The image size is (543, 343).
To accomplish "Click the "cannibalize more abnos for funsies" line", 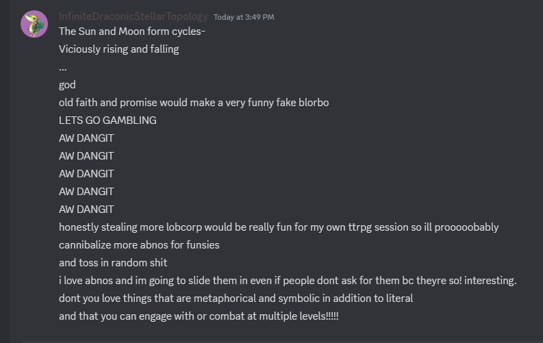I will (x=139, y=245).
